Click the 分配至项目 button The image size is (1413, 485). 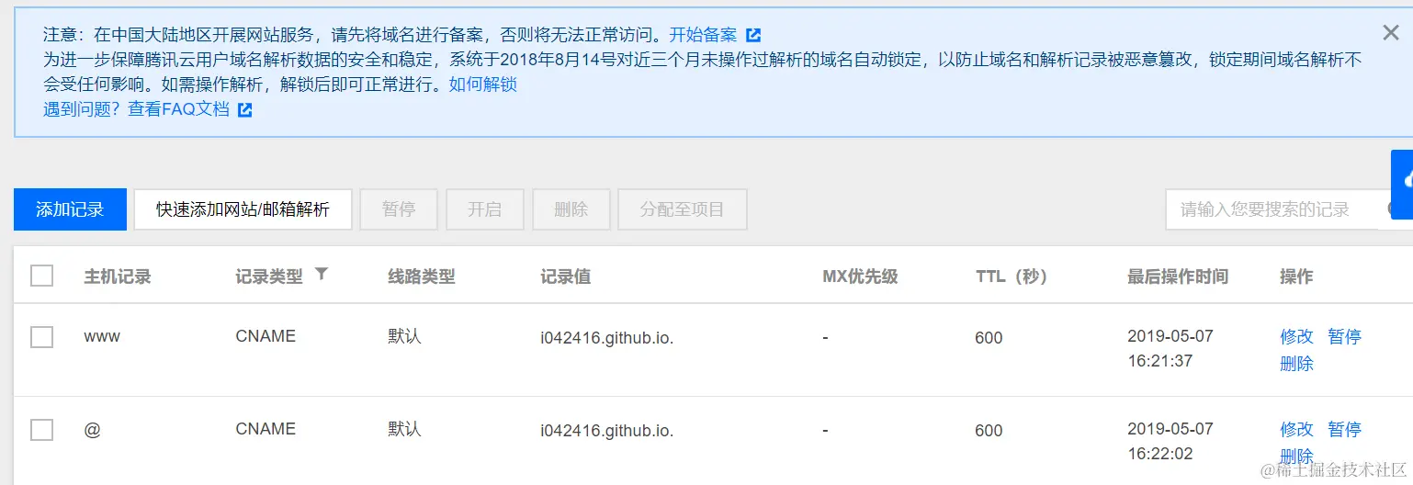click(x=683, y=209)
